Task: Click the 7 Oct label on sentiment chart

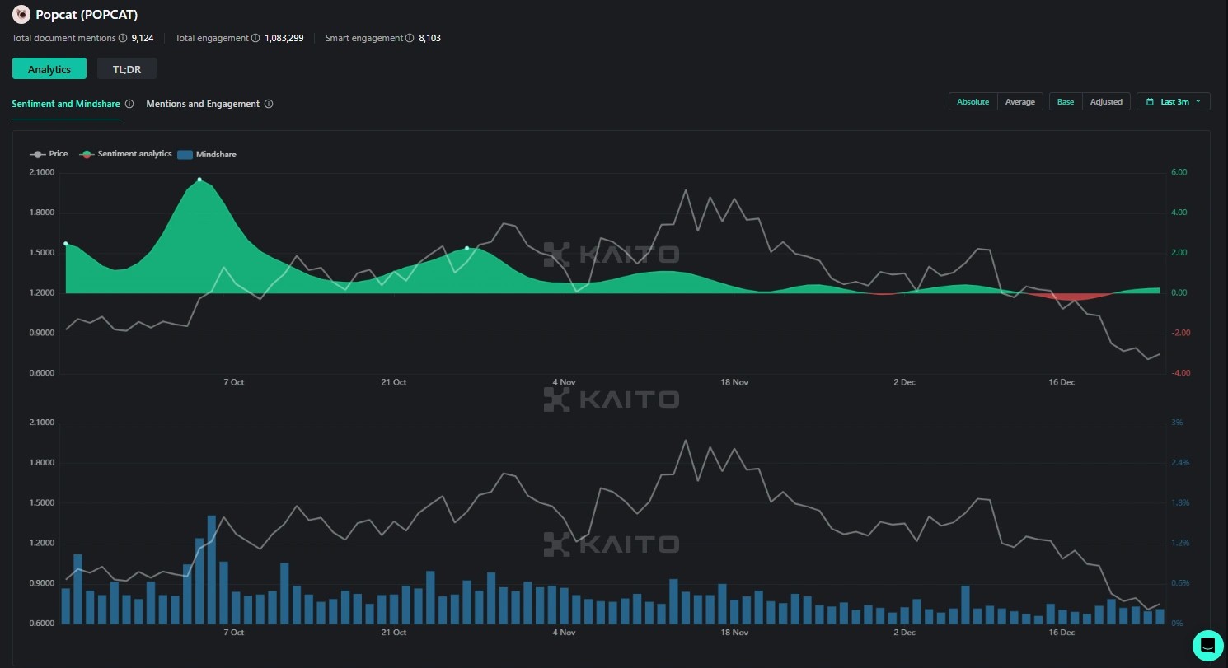Action: coord(234,382)
